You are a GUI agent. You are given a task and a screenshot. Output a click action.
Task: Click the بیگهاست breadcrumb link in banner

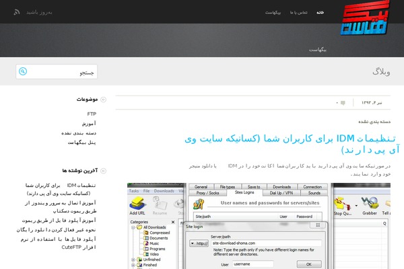point(318,50)
